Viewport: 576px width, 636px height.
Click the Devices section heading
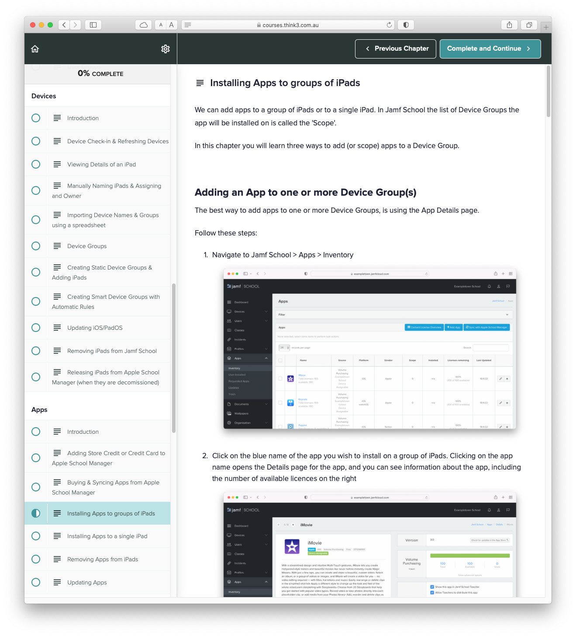[44, 96]
